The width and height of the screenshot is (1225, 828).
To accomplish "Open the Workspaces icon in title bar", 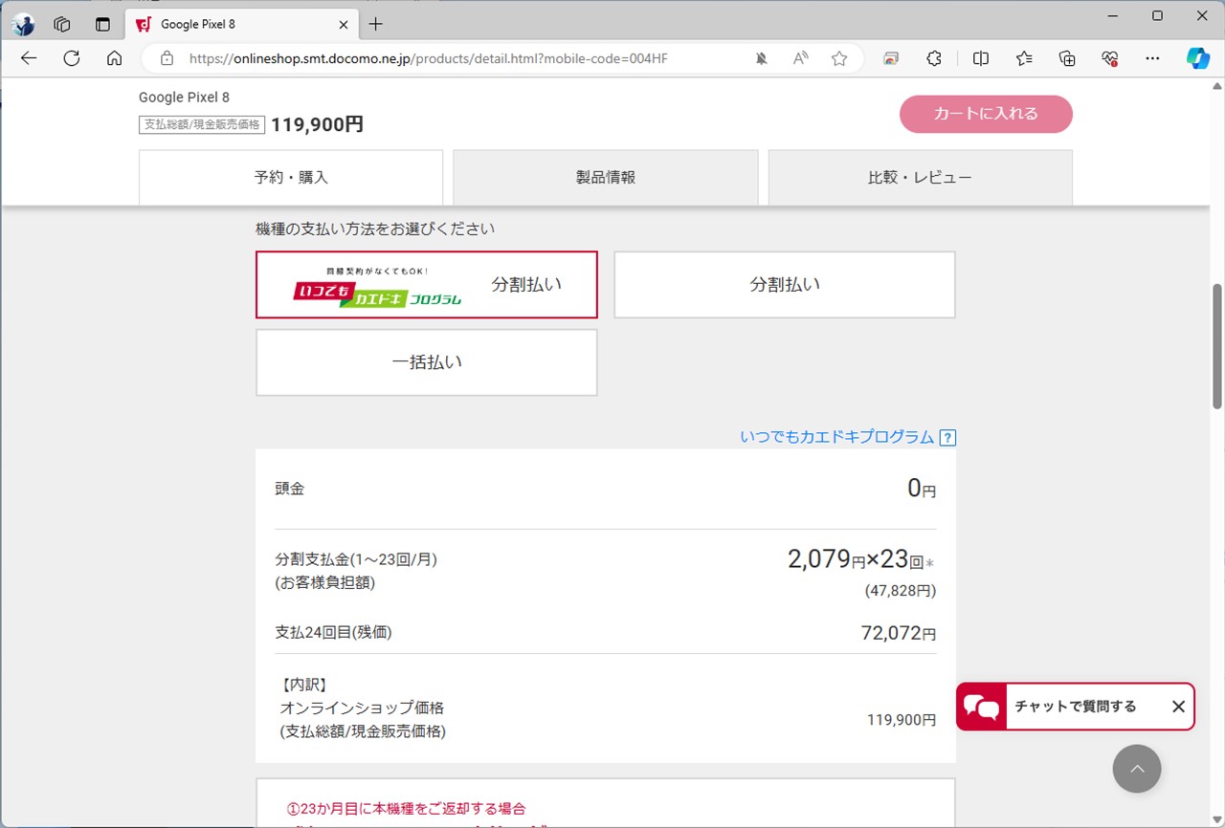I will (63, 24).
